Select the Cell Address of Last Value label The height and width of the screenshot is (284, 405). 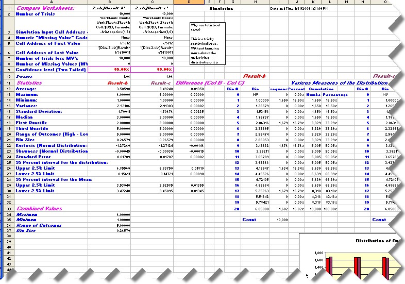(x=47, y=53)
